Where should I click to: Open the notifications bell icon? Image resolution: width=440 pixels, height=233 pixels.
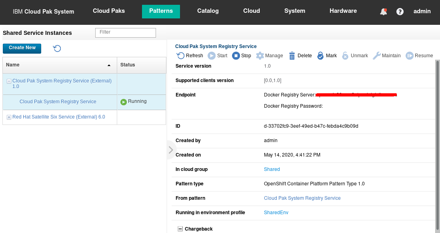tap(383, 12)
